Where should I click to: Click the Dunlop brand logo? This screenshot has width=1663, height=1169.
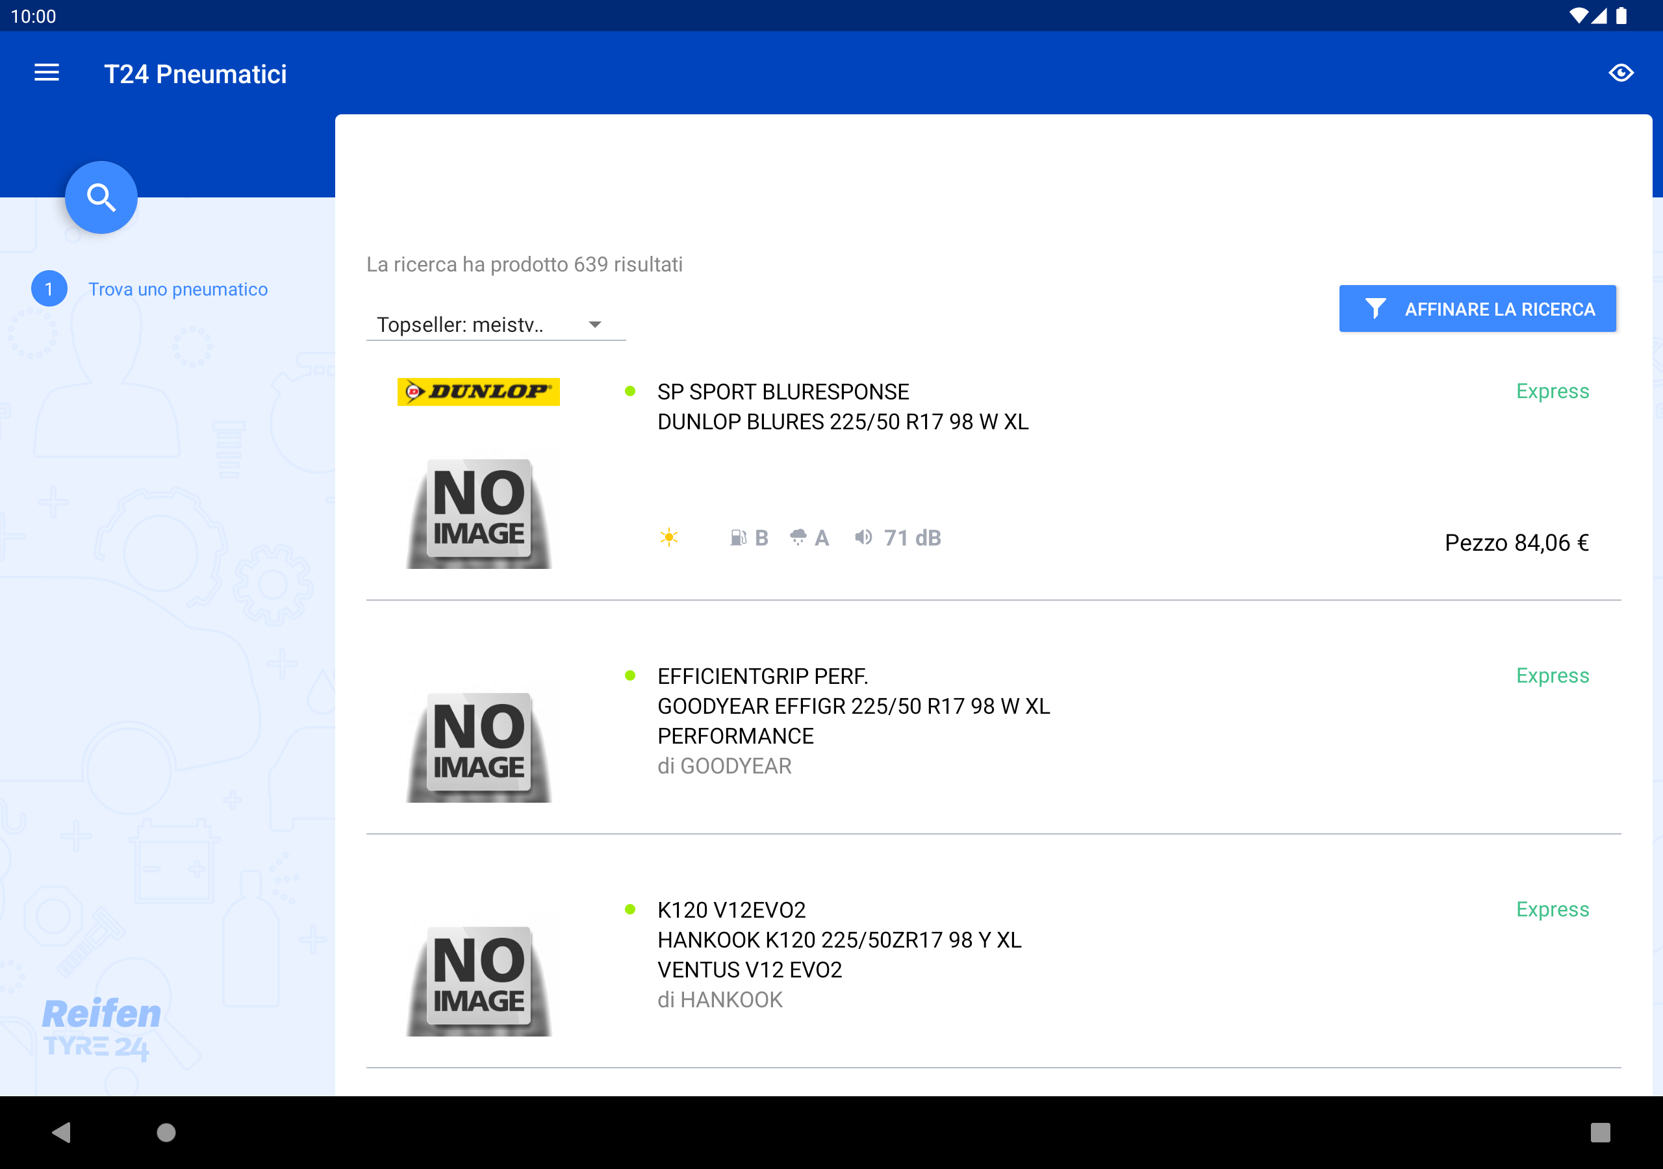tap(478, 392)
